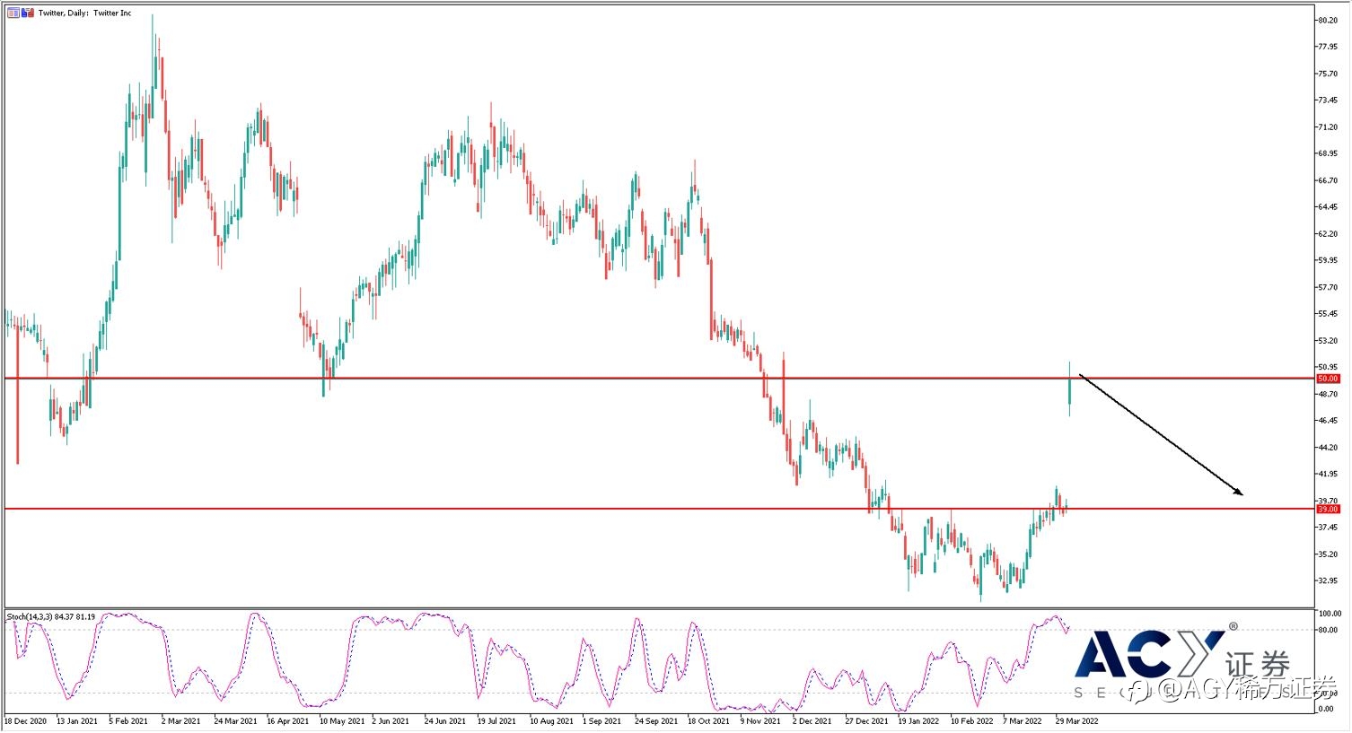The width and height of the screenshot is (1352, 733).
Task: Click the 35.20 price scale value
Action: (1327, 554)
